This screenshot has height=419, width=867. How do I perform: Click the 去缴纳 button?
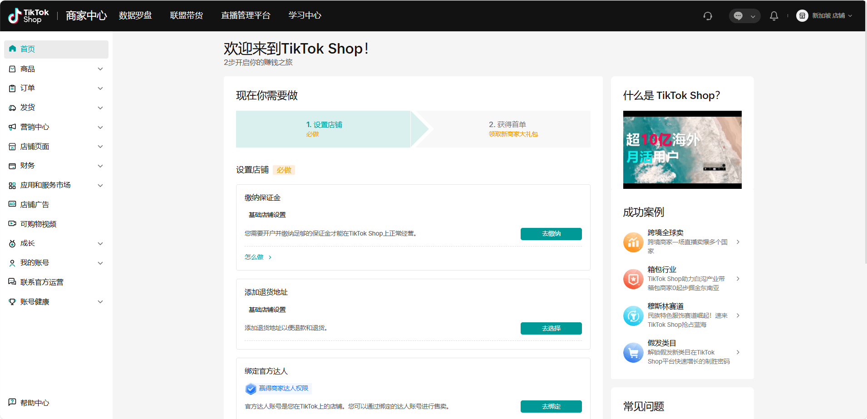pyautogui.click(x=551, y=234)
